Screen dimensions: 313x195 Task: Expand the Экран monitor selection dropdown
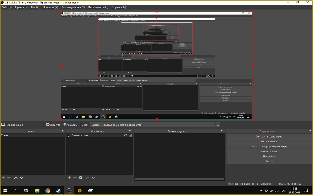155,125
